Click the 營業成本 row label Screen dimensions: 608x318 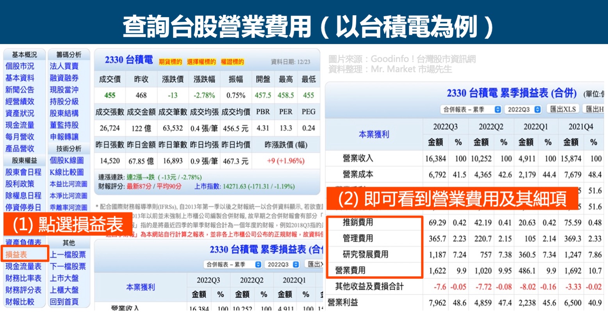coord(358,174)
